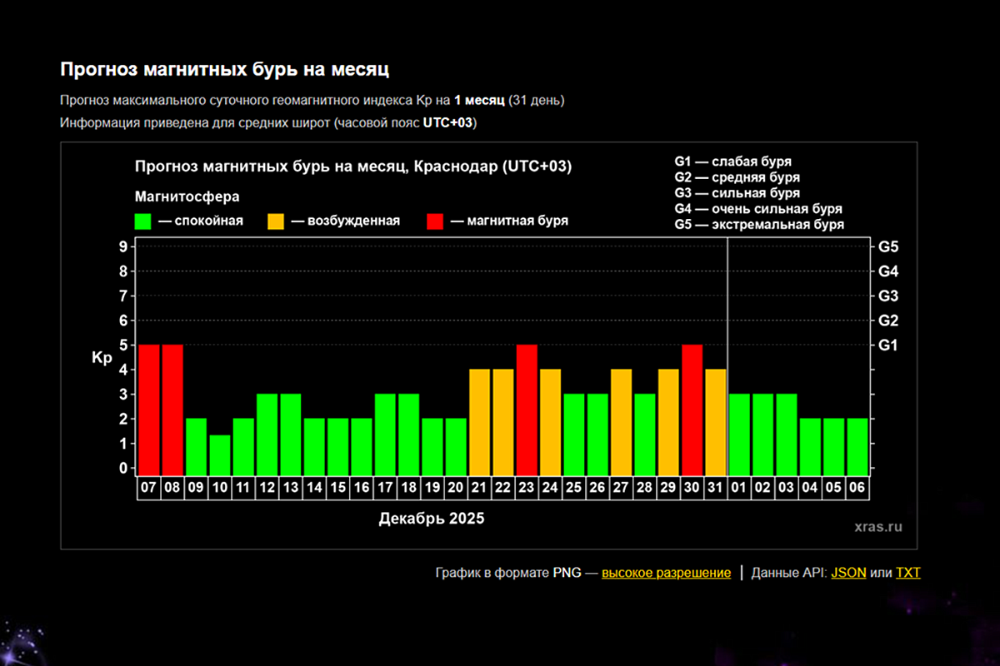This screenshot has width=1000, height=666.
Task: Click the short green bar for day 10
Action: tap(219, 455)
